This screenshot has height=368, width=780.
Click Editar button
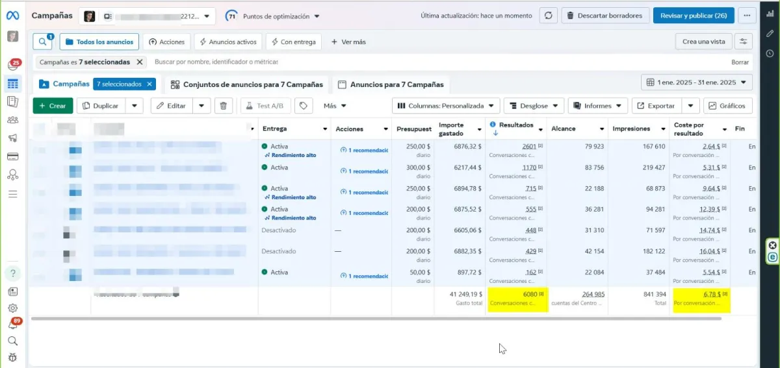pyautogui.click(x=172, y=106)
